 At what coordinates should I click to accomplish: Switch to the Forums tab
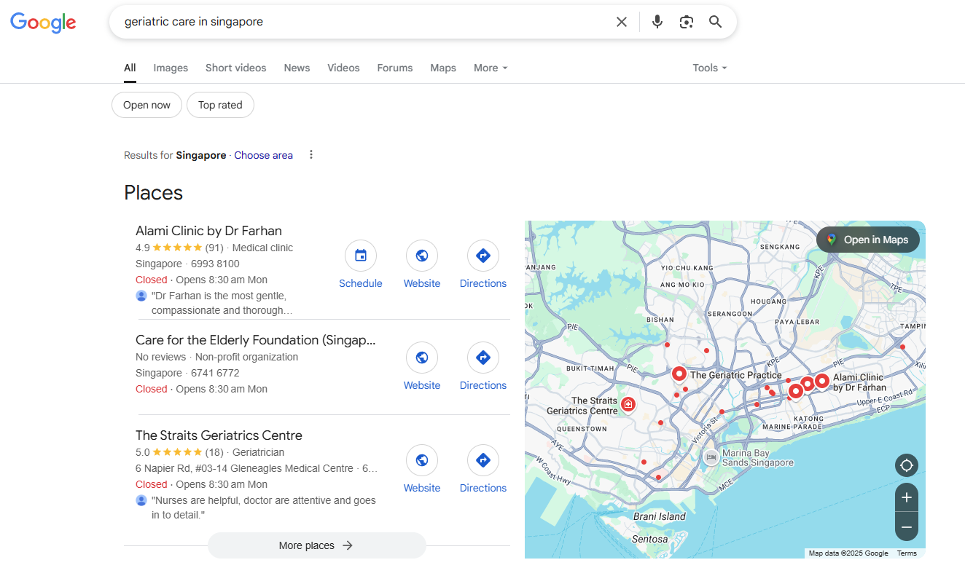click(x=395, y=68)
